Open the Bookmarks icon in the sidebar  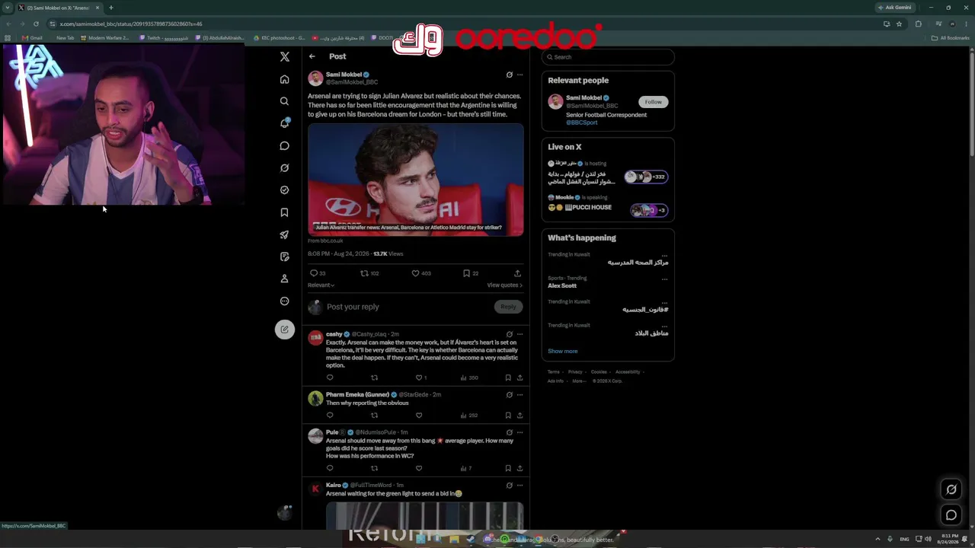284,212
